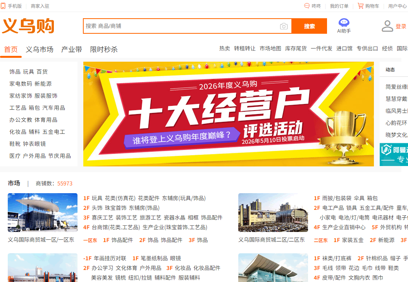The width and height of the screenshot is (408, 282).
Task: Click 生产企业直销中心 link
Action: (344, 227)
